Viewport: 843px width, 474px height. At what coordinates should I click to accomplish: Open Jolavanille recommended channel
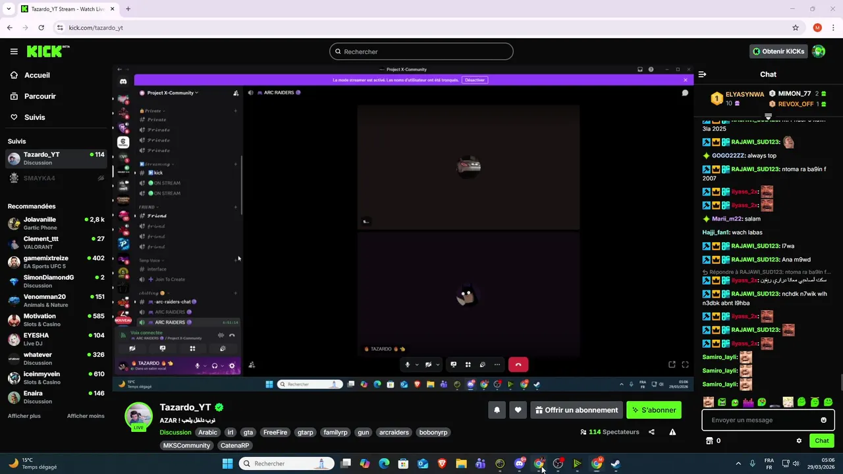56,223
